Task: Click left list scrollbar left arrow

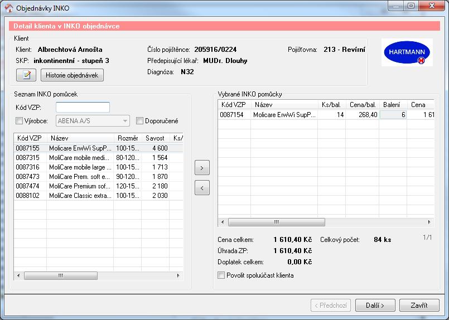Action: (18, 275)
